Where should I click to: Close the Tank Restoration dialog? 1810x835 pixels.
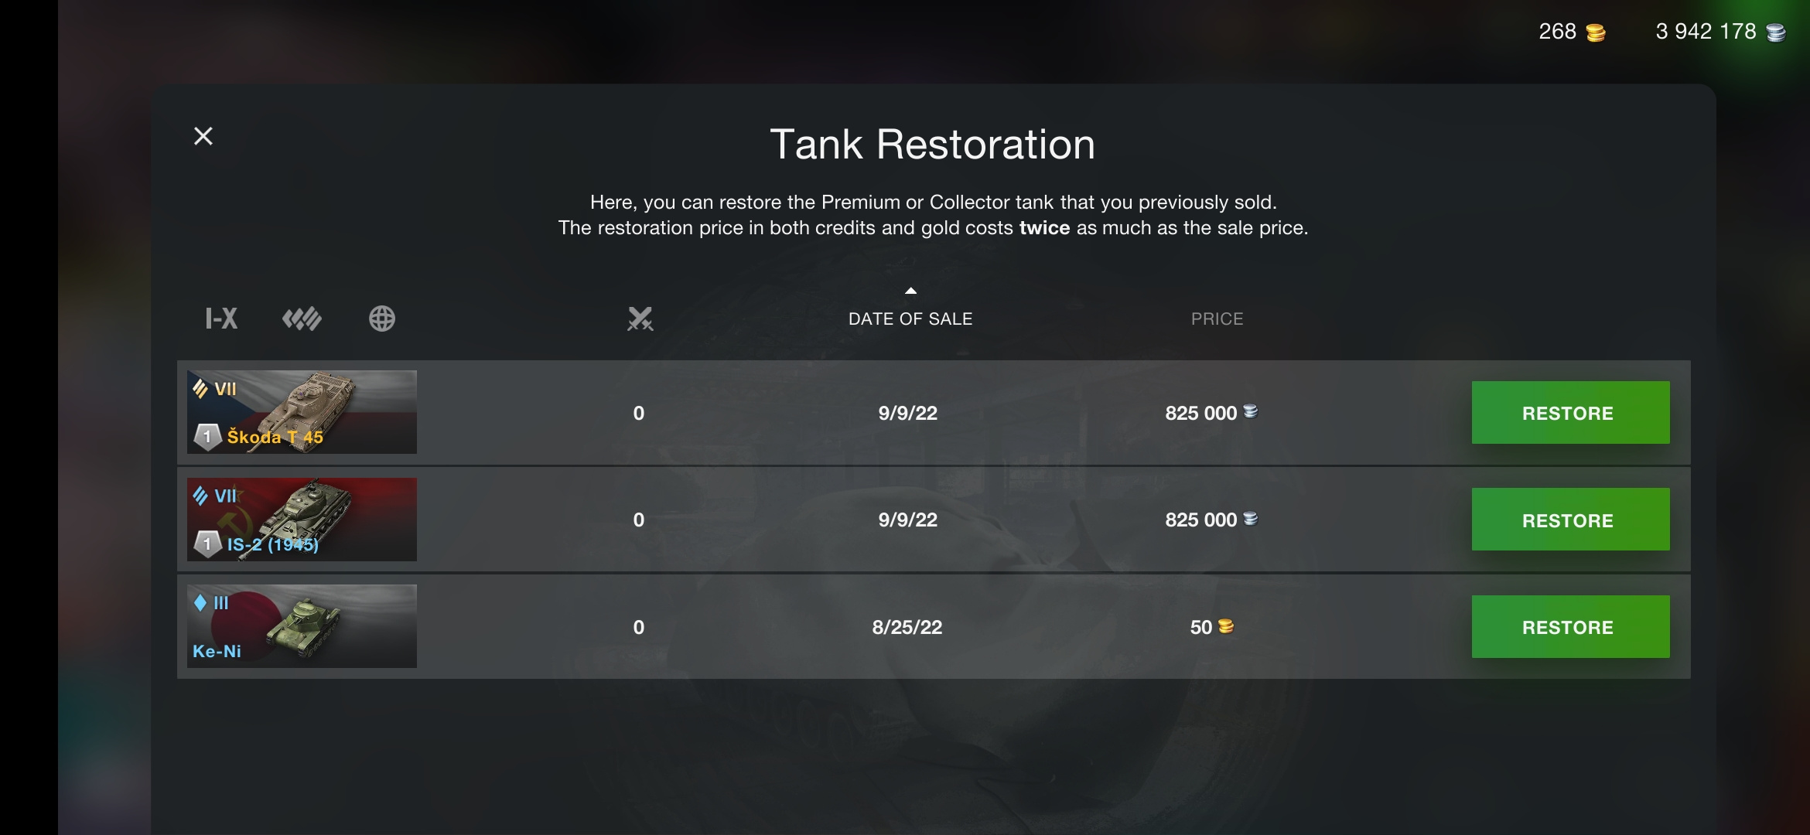203,136
